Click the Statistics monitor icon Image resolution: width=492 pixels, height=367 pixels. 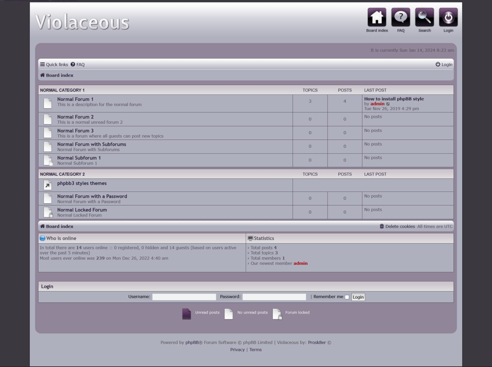tap(250, 238)
